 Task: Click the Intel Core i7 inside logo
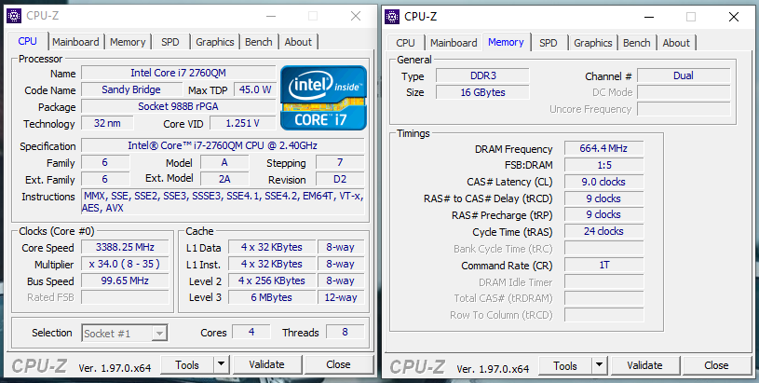[323, 98]
